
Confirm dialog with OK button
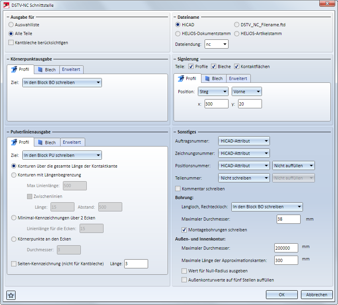[282, 295]
